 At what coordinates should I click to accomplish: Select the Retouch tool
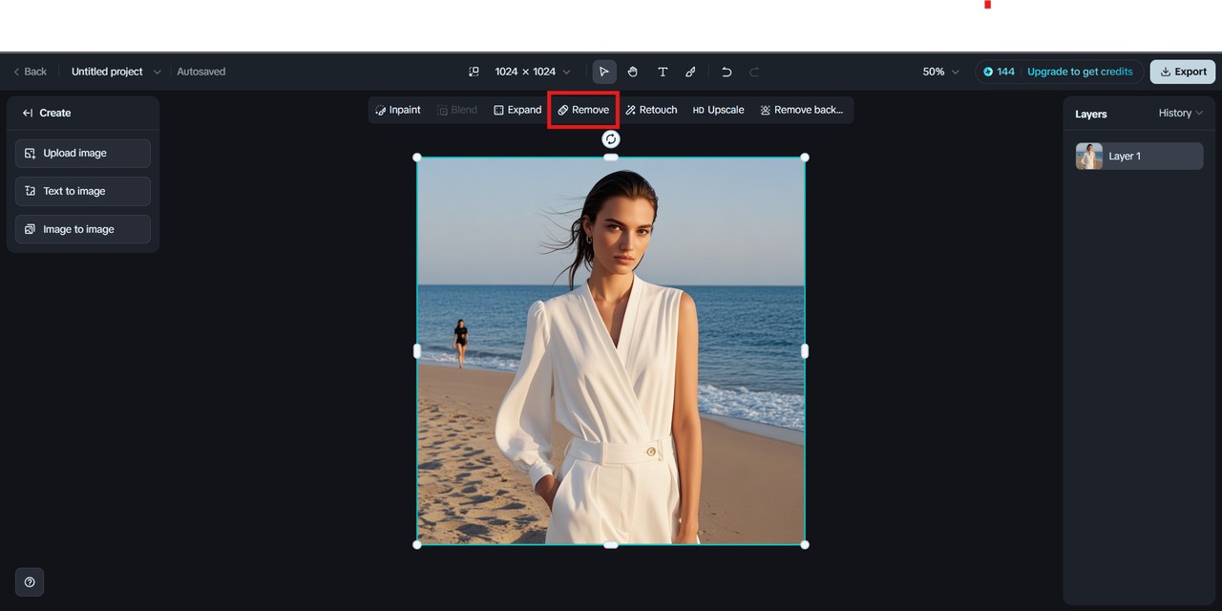(x=651, y=110)
